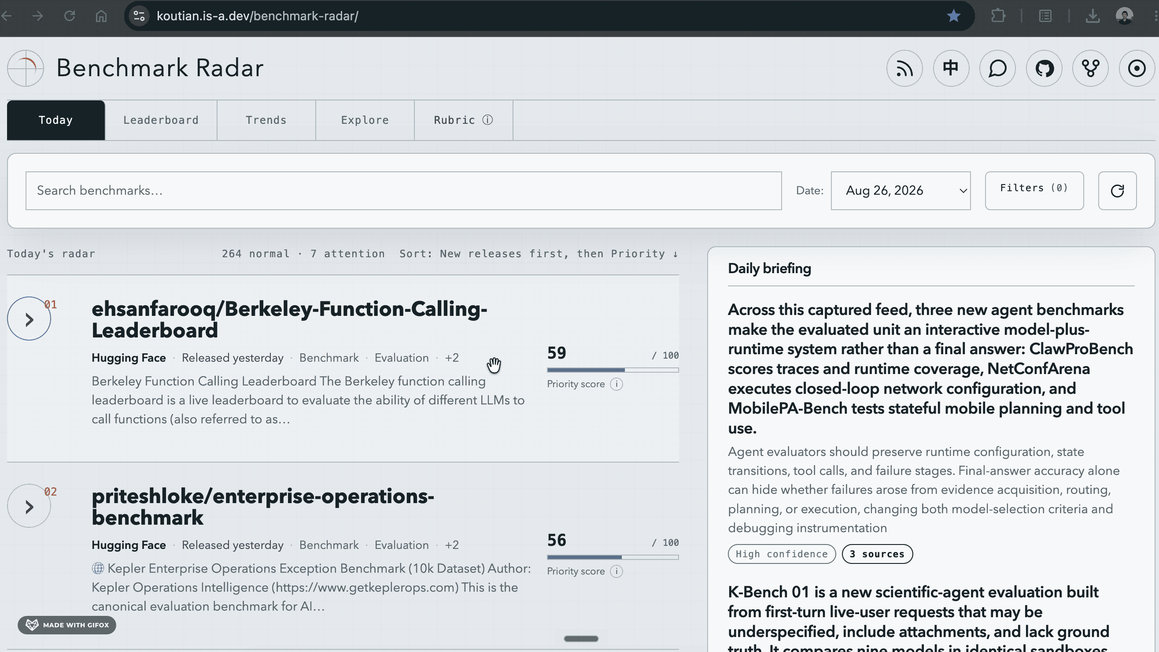Click the Made with Gifox badge
This screenshot has height=652, width=1159.
pyautogui.click(x=67, y=626)
